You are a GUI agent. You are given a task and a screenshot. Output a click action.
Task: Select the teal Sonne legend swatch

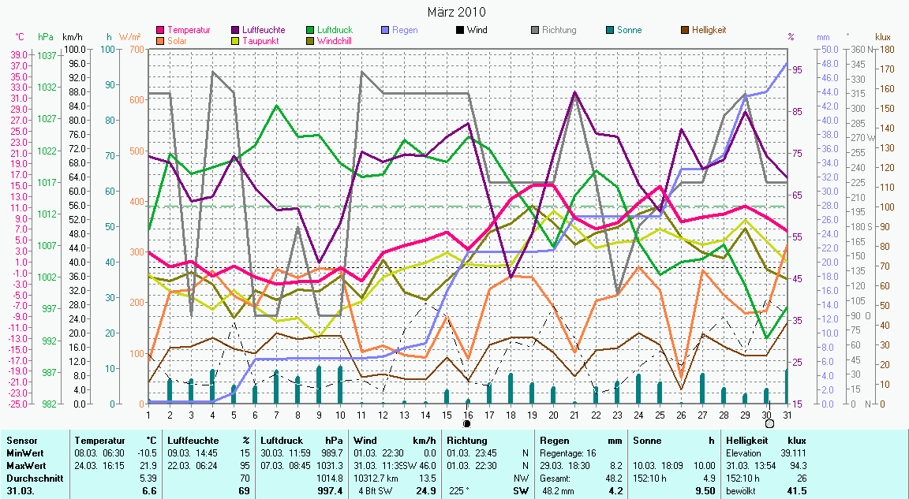click(611, 30)
